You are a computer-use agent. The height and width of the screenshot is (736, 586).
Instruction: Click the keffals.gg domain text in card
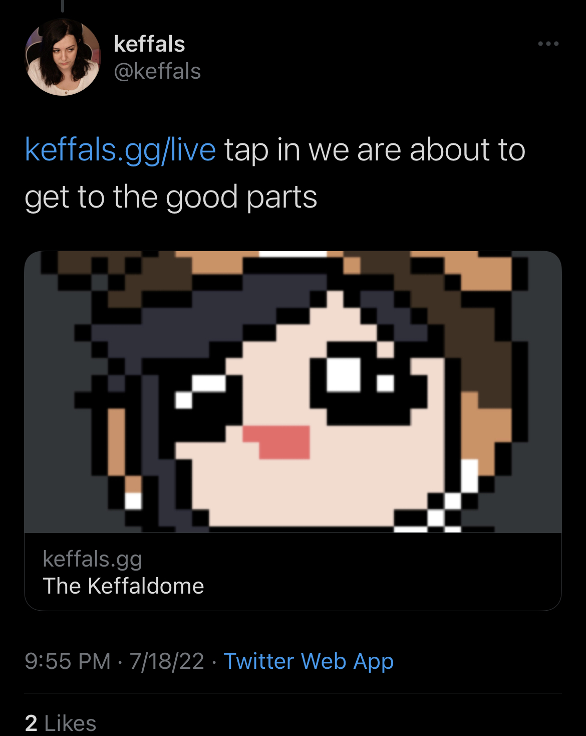[93, 559]
